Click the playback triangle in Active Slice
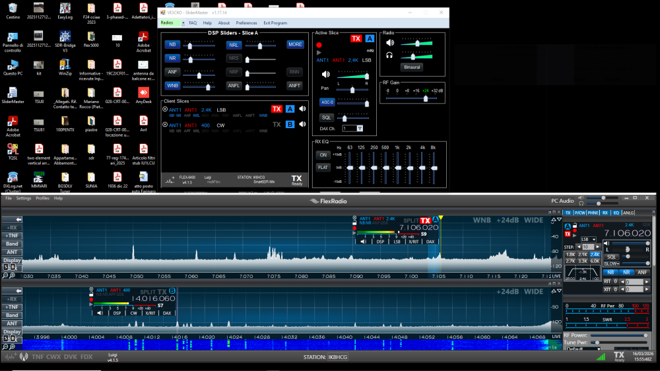Image resolution: width=660 pixels, height=371 pixels. [319, 53]
